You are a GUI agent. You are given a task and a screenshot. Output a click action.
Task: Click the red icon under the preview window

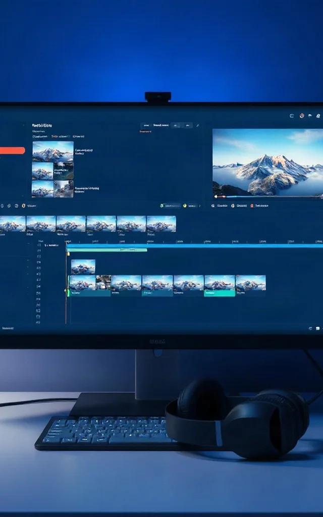click(x=252, y=206)
